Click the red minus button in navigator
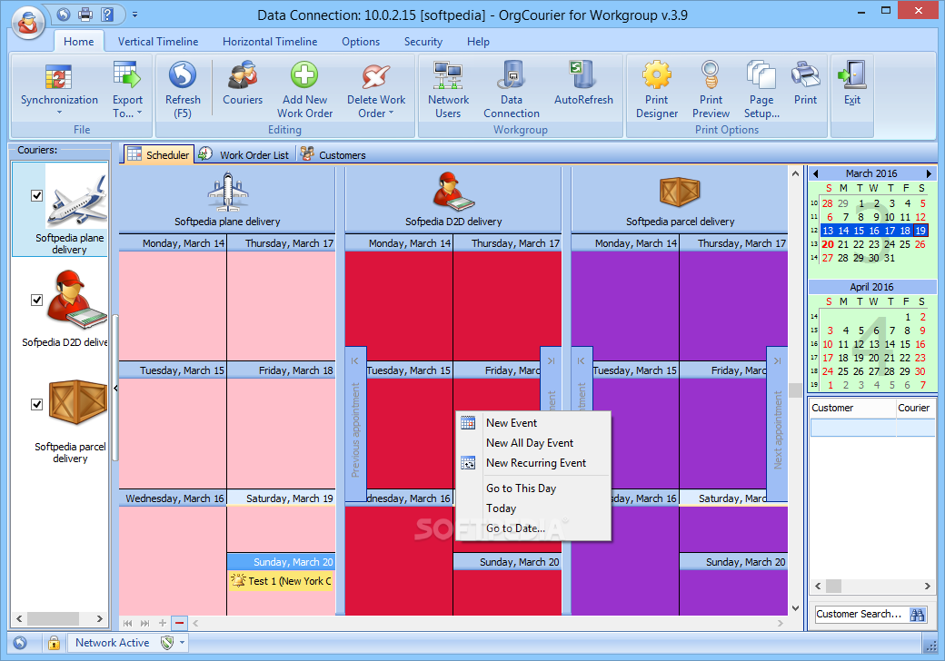This screenshot has height=661, width=945. tap(180, 623)
